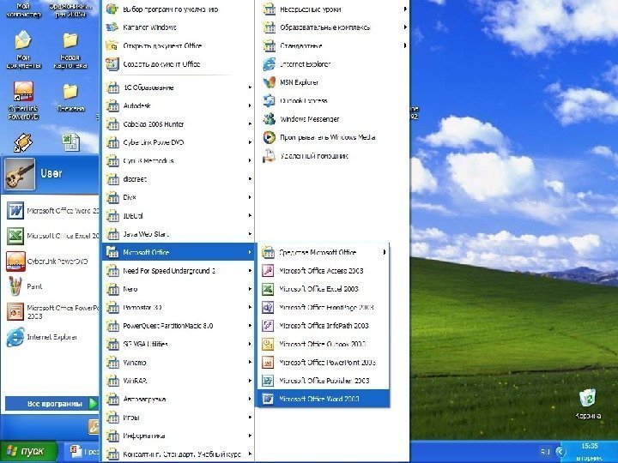
Task: Open Microsoft Office FrontPage 2003
Action: [324, 308]
